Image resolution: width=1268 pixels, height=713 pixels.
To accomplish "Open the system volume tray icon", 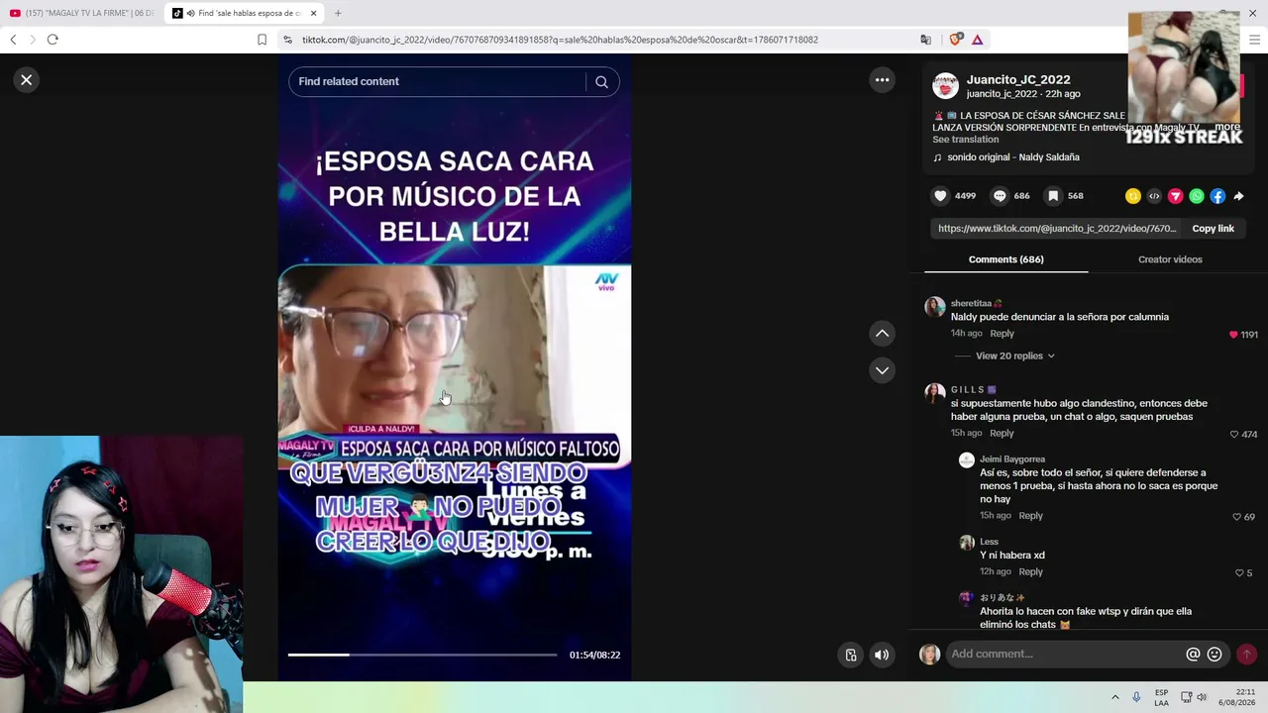I will point(1202,697).
